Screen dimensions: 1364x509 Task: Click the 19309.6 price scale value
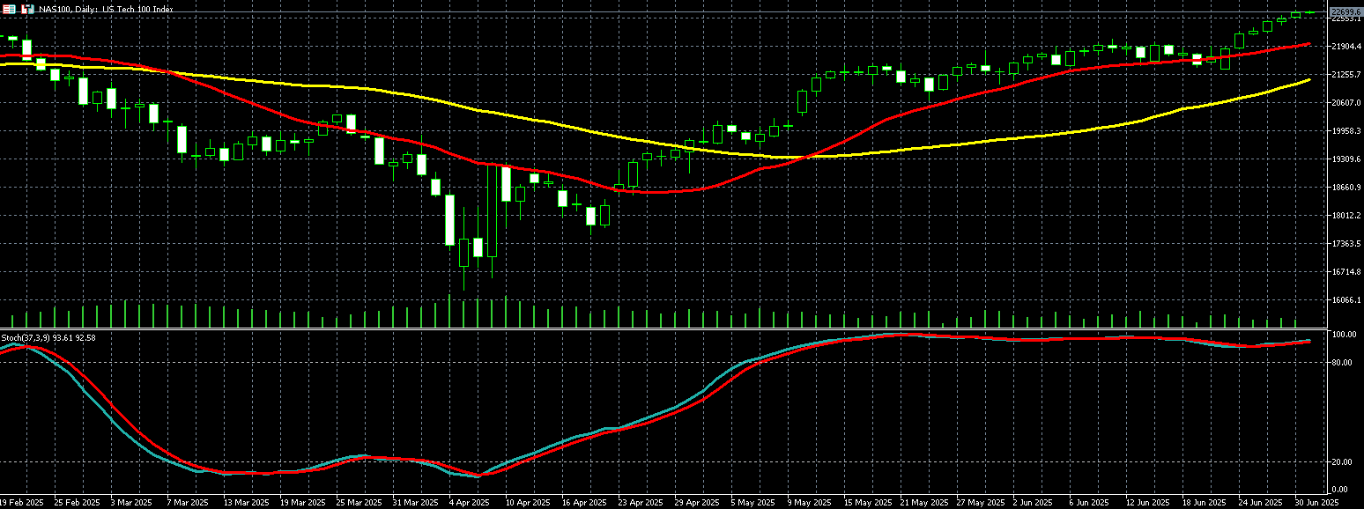coord(1345,159)
